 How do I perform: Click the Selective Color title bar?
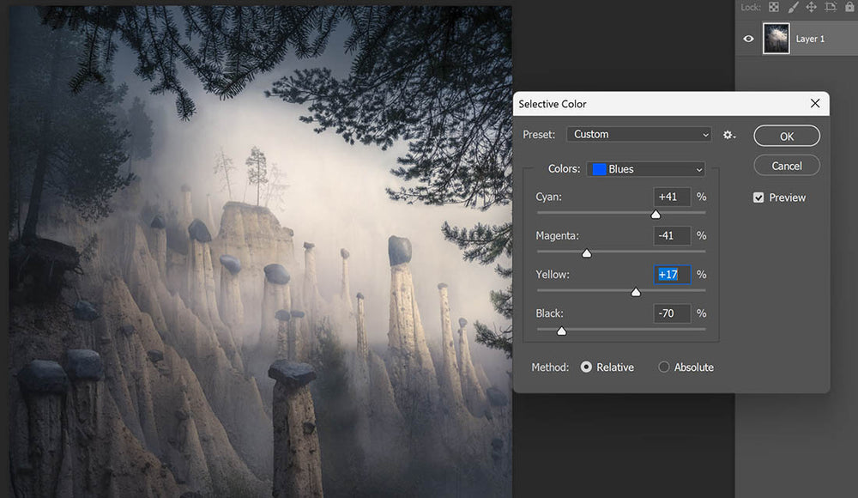point(671,104)
